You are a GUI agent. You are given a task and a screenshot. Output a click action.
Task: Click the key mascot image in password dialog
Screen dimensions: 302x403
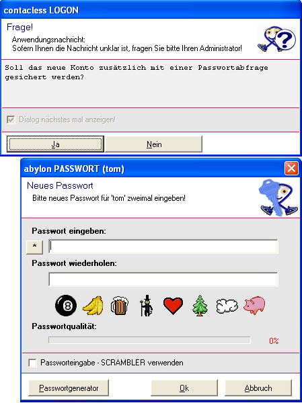pyautogui.click(x=278, y=198)
